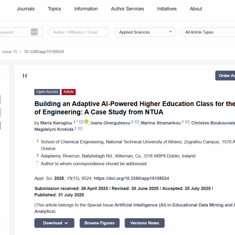Expand the Download options button
The width and height of the screenshot is (235, 235).
[54, 223]
